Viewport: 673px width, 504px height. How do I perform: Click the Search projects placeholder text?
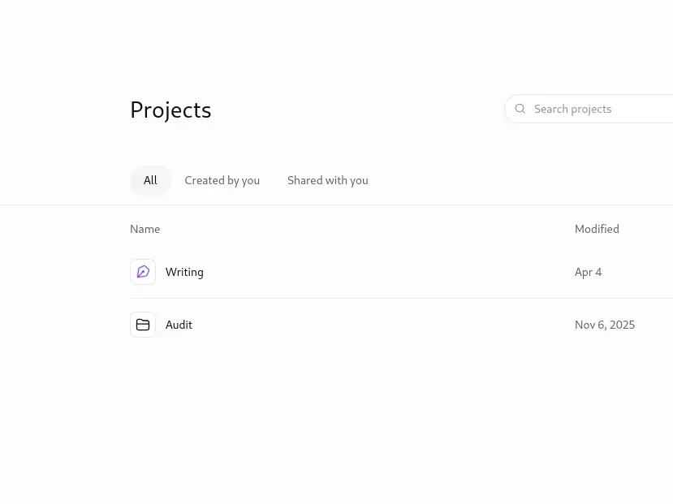tap(573, 109)
